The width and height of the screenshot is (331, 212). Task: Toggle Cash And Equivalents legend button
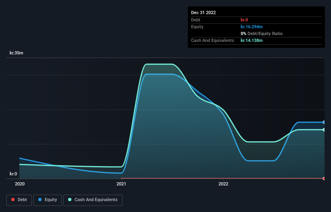(x=93, y=200)
